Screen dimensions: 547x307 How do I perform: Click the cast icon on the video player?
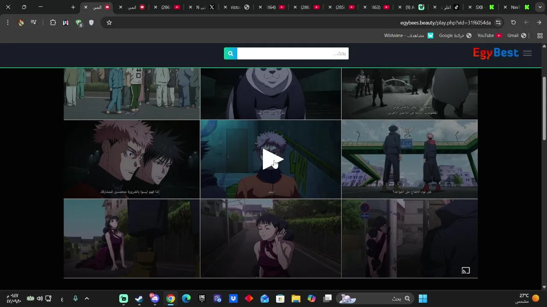(x=466, y=270)
